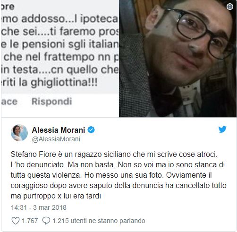Click 'Rispondi' in the comment screenshot
This screenshot has height=232, width=237.
pos(51,102)
